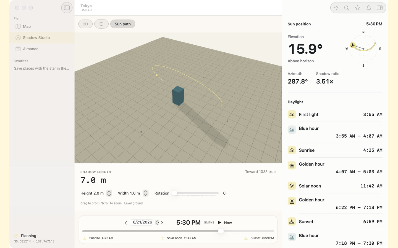The image size is (398, 248).
Task: Select Almanac in the sidebar
Action: tap(42, 49)
